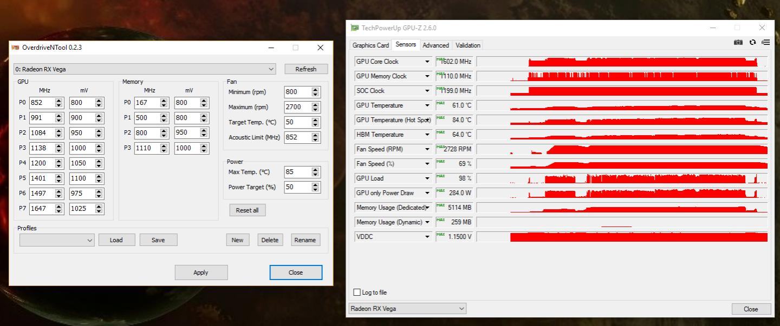Open the Memory Usage (Dynamic) sensor dropdown
Screen dimensions: 780x326
(427, 222)
